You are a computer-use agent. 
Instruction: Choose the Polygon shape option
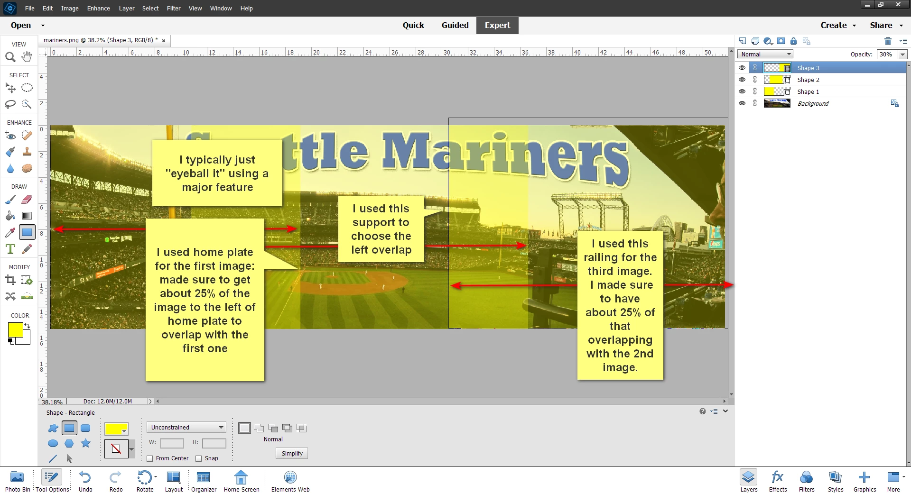[69, 443]
